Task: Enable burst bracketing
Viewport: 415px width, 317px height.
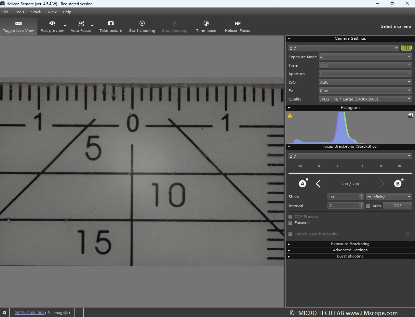Action: [x=290, y=234]
